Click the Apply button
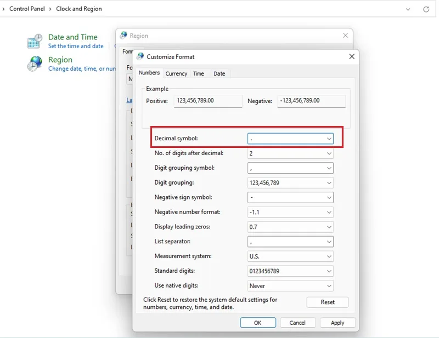This screenshot has width=439, height=338. (x=337, y=323)
